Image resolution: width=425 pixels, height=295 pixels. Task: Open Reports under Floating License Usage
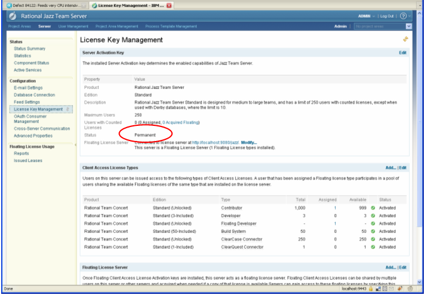pyautogui.click(x=21, y=153)
